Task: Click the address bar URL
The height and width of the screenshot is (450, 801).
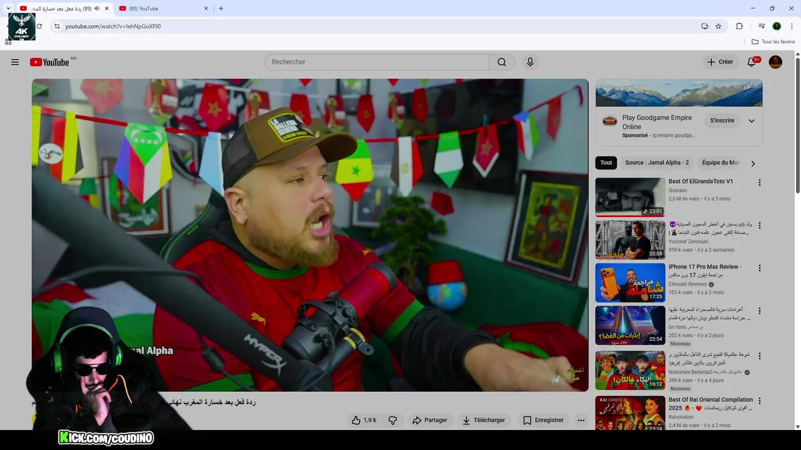Action: click(x=113, y=26)
